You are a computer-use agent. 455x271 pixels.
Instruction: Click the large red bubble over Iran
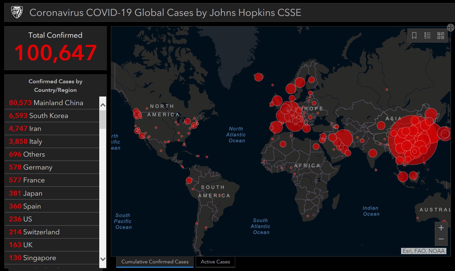click(x=343, y=138)
